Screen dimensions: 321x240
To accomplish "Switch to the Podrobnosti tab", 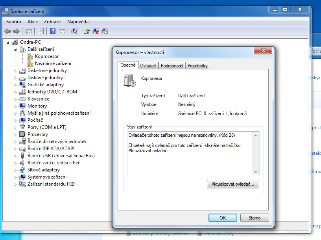I will coord(172,66).
